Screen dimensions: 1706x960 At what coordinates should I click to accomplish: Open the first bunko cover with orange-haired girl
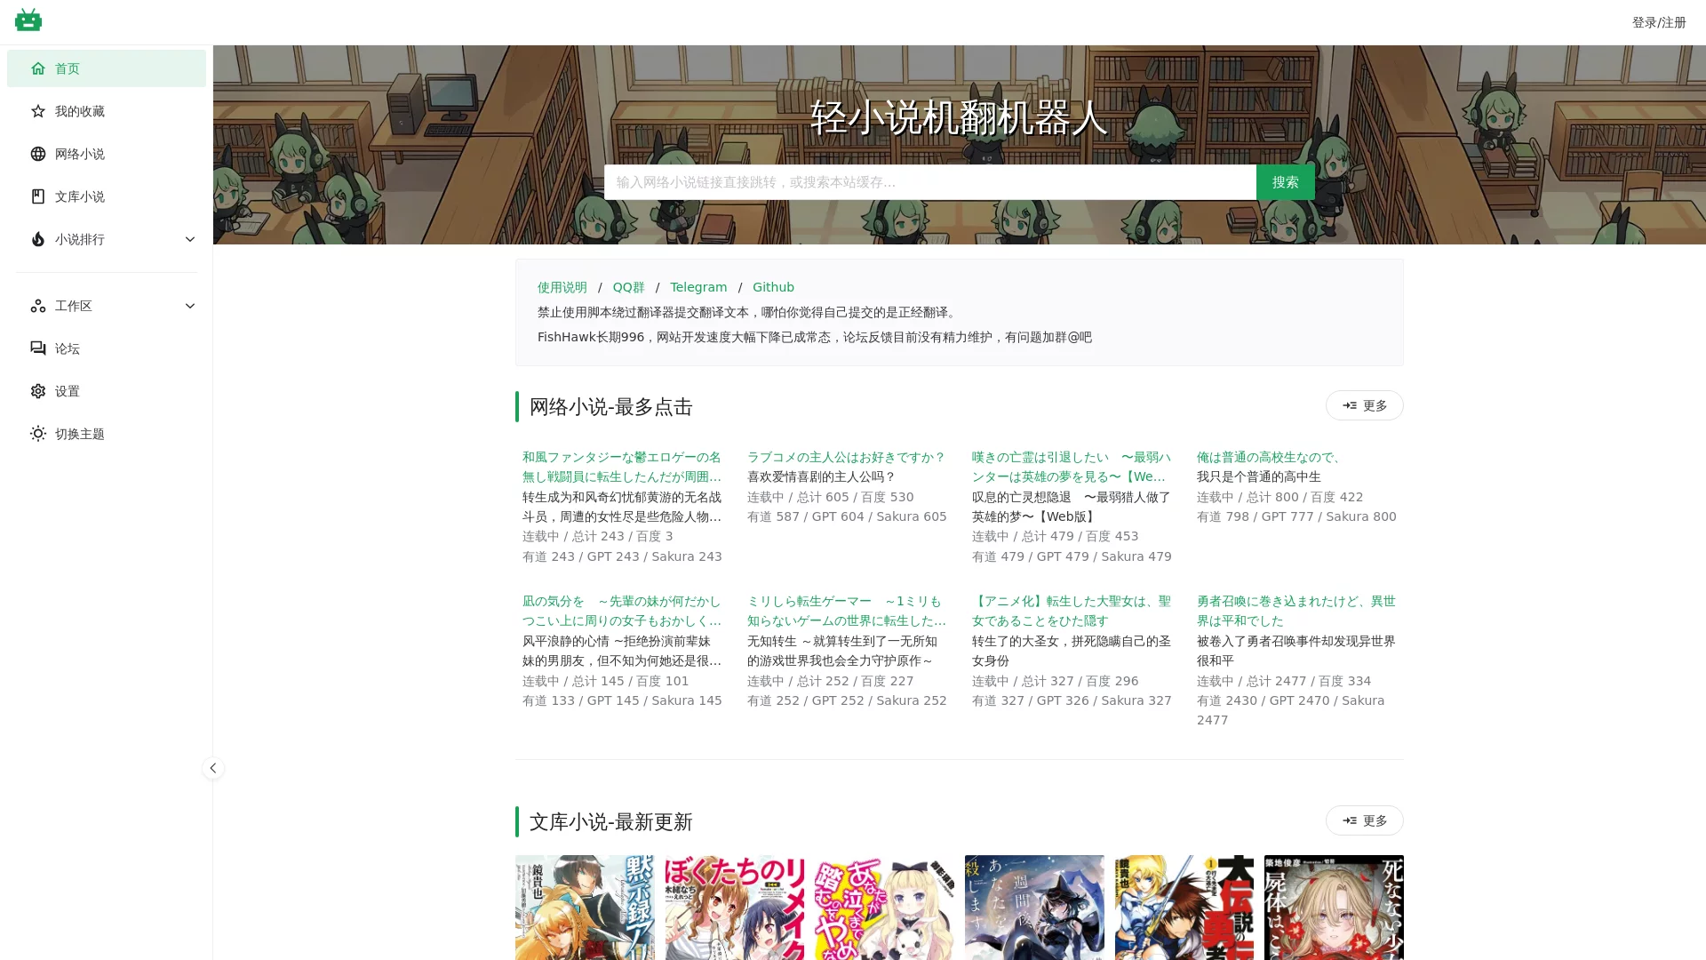(x=585, y=908)
